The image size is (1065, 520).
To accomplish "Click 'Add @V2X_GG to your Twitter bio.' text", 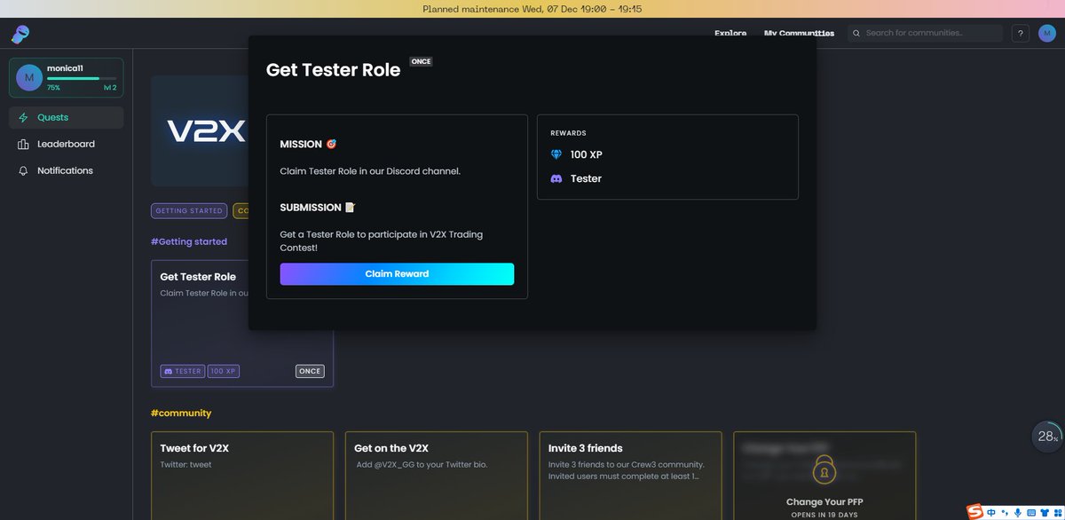I will click(x=421, y=464).
